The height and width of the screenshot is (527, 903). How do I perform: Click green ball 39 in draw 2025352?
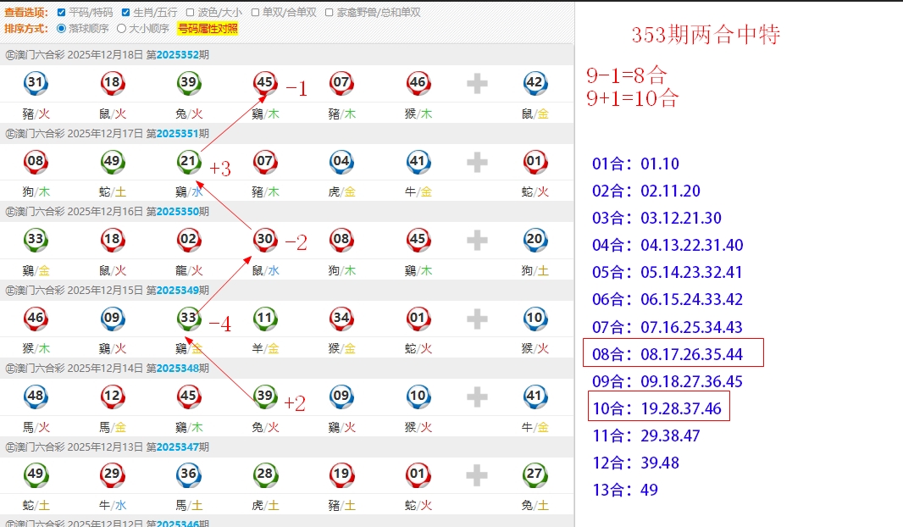189,83
